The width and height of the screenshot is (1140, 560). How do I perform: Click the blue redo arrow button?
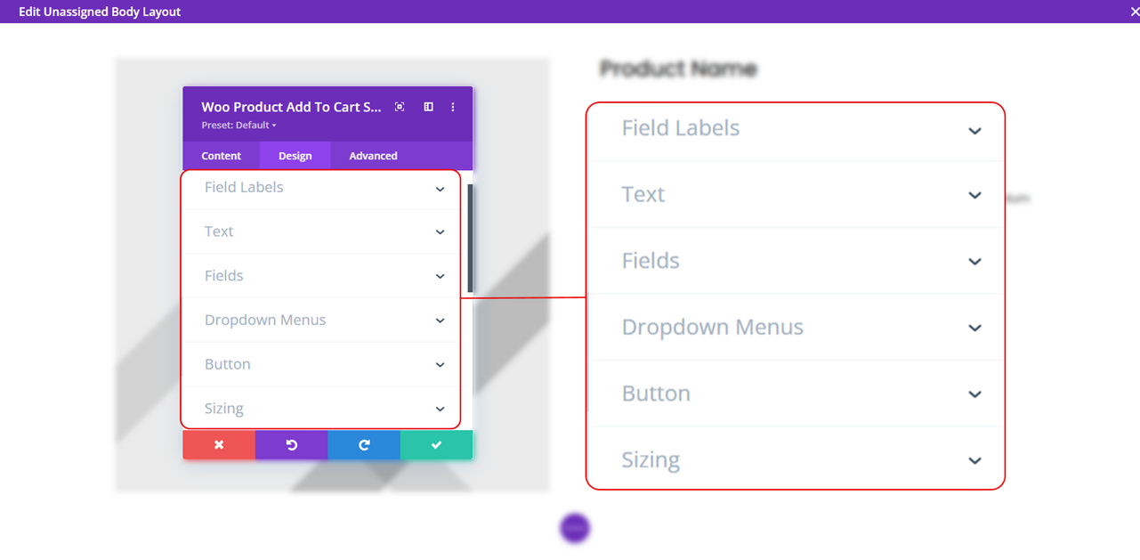(364, 445)
